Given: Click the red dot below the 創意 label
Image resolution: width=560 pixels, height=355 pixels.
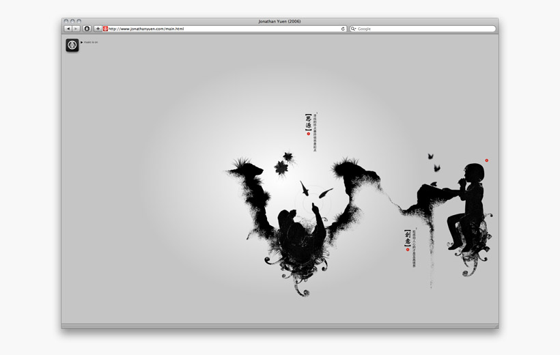Looking at the screenshot, I should pyautogui.click(x=408, y=250).
